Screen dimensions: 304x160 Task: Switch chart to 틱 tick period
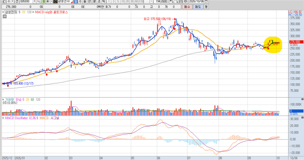[x=104, y=2]
